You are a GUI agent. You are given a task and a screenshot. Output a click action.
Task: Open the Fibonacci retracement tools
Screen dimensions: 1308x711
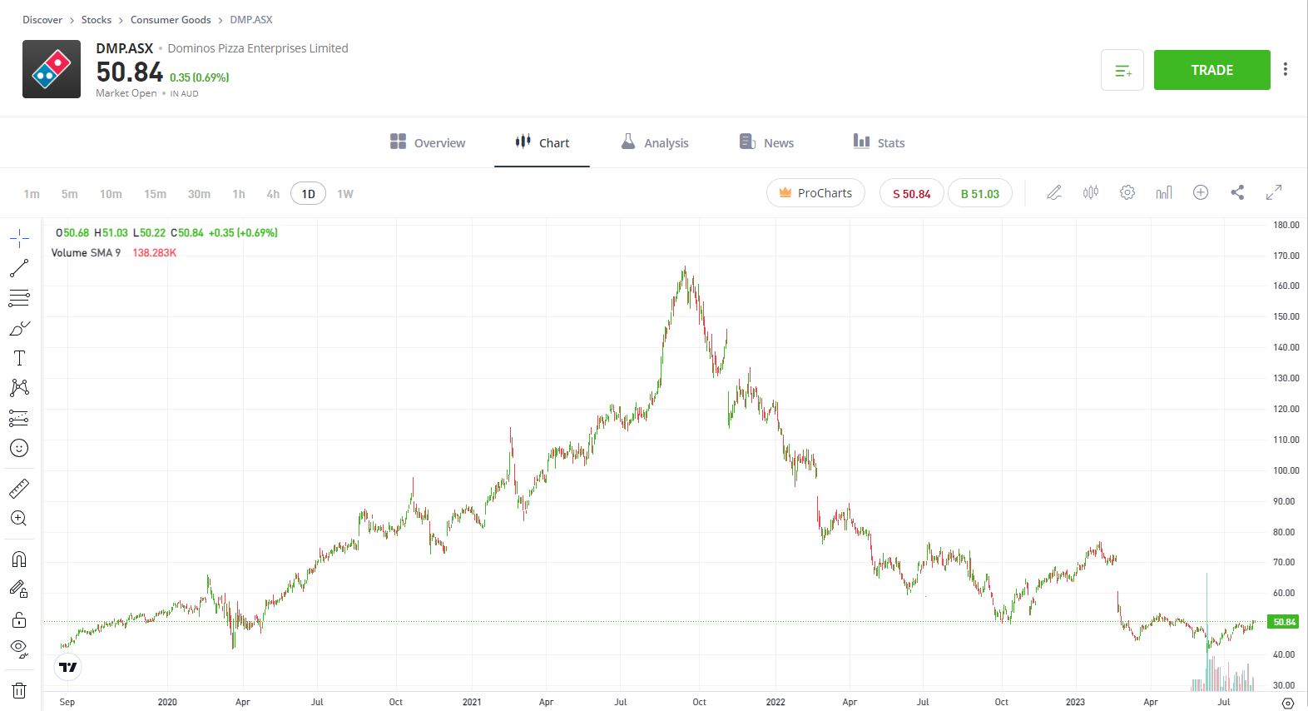19,298
